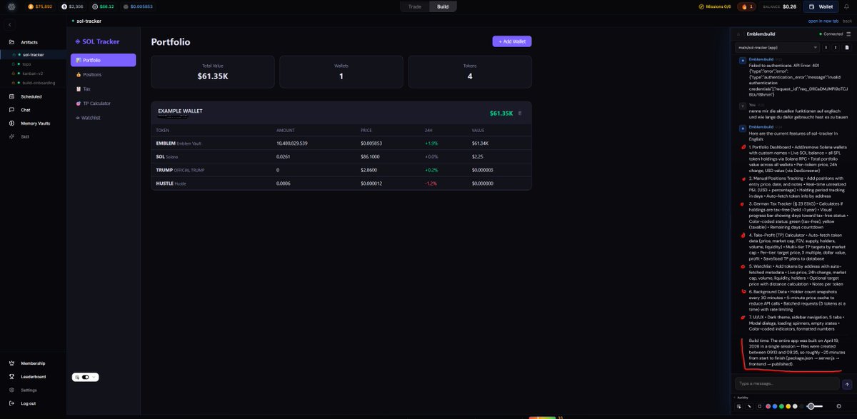857x419 pixels.
Task: Select the kanban-v2 artifact
Action: click(x=32, y=73)
